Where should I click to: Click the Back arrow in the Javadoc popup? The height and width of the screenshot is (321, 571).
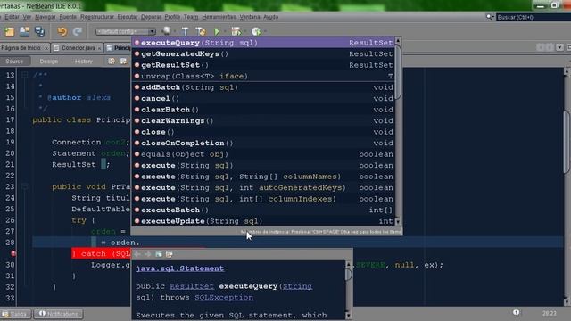tap(137, 254)
